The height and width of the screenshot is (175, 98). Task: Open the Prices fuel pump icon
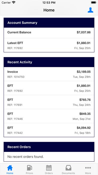point(29,168)
